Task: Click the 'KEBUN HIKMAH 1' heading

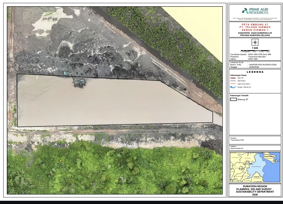Action: tap(255, 30)
